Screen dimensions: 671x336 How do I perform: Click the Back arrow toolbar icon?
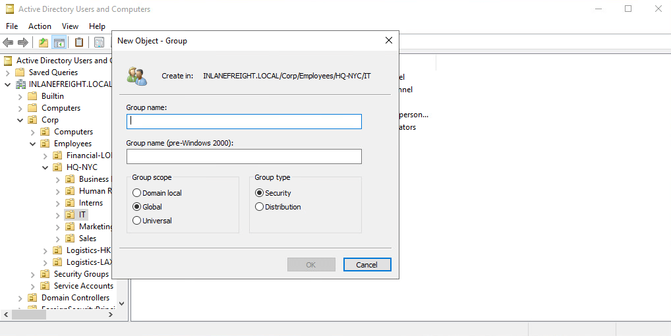[x=8, y=42]
